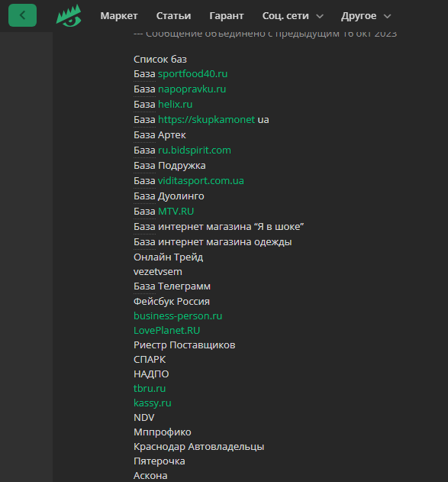Follow the helix.ru link

[175, 104]
